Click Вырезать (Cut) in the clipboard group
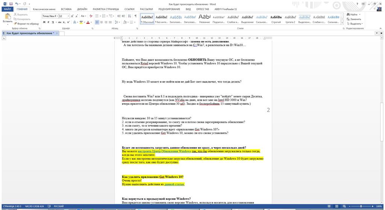Viewport: 385px width, 210px height. (21, 15)
